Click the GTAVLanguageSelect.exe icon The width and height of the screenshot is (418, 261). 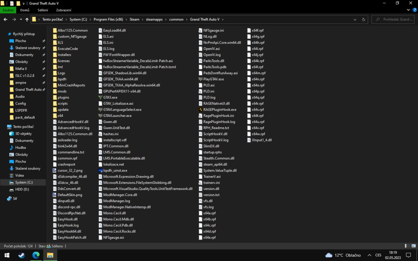pos(100,109)
